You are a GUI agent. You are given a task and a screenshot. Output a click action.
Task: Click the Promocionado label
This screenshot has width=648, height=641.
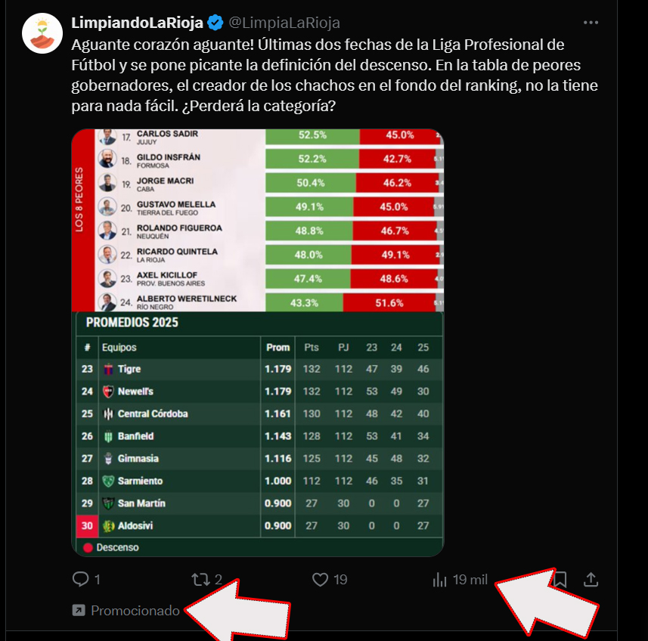click(135, 610)
